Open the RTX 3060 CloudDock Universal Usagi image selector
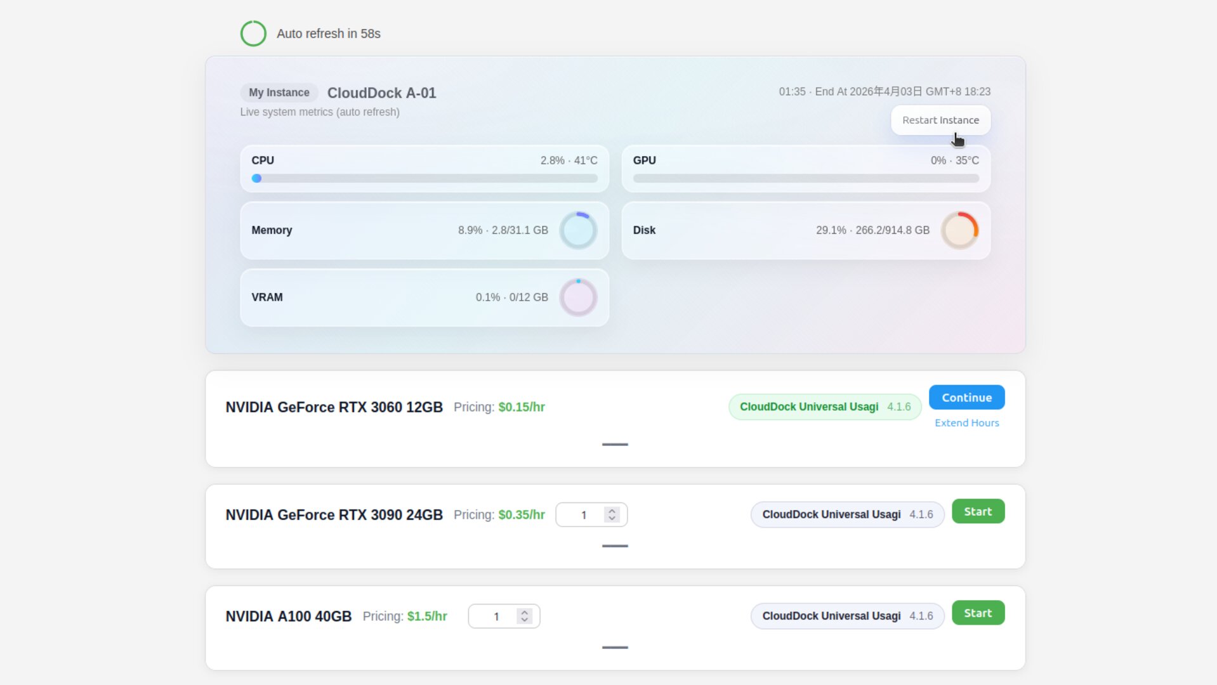1217x685 pixels. (x=824, y=407)
